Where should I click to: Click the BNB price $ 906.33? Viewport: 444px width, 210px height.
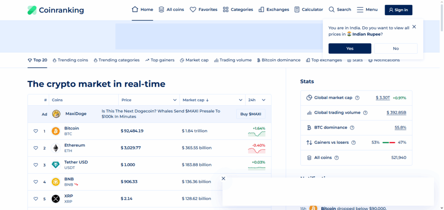129,182
